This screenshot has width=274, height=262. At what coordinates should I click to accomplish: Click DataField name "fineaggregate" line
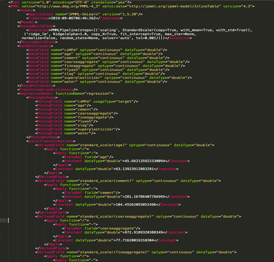tap(106, 66)
